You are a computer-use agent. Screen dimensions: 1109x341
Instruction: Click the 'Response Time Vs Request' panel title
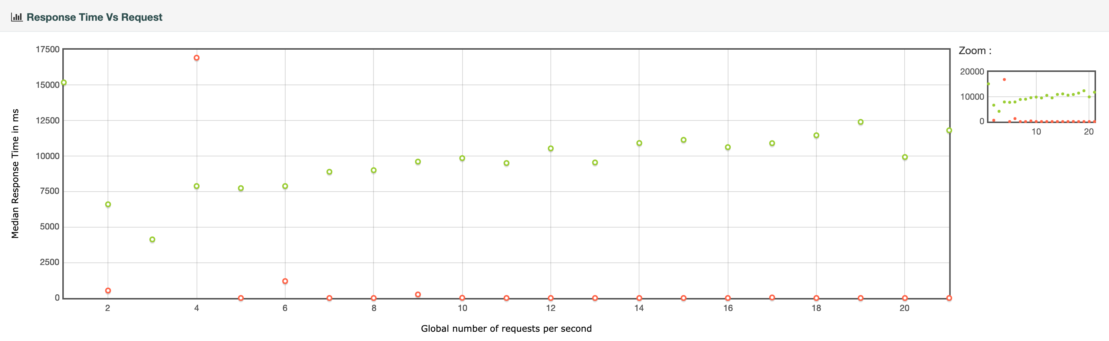click(94, 17)
